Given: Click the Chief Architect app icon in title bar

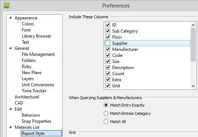Looking at the screenshot, I should [x=6, y=6].
